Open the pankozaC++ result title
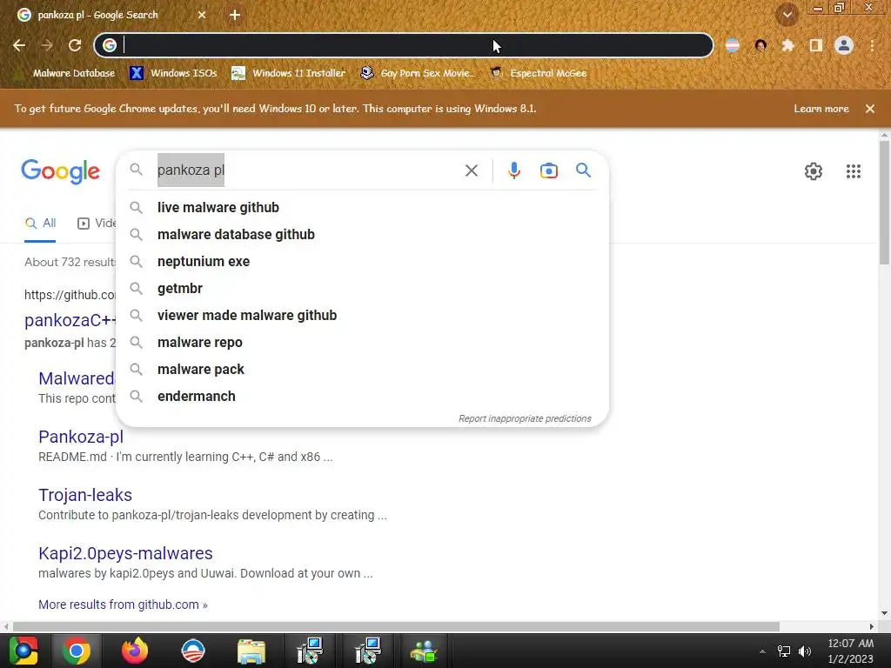Screen dimensions: 891x668 70,320
